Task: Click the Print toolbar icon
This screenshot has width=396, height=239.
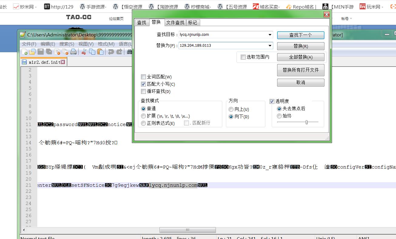Action: 73,52
